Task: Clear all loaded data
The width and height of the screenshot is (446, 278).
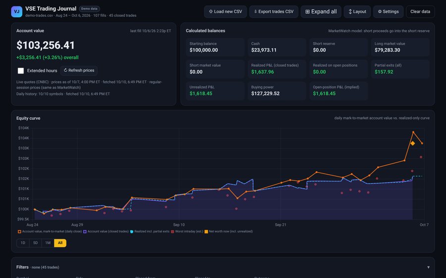Action: click(420, 12)
